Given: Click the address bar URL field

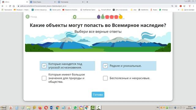Looking at the screenshot, I should point(94,6).
